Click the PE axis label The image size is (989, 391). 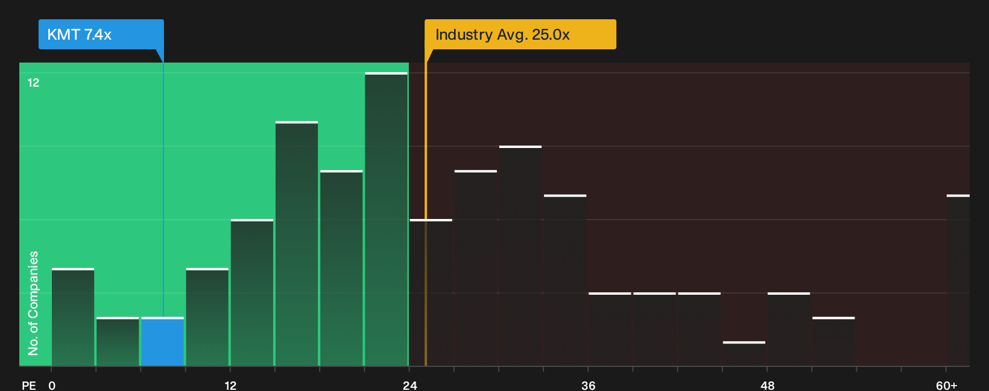29,385
